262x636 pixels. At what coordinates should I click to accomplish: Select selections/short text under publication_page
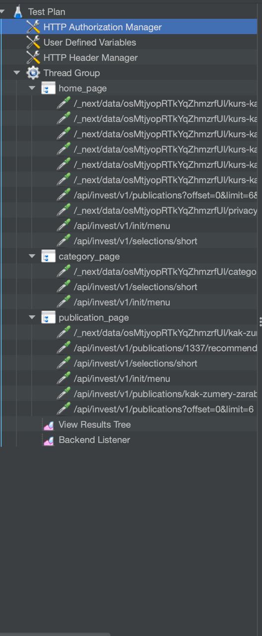click(x=135, y=363)
